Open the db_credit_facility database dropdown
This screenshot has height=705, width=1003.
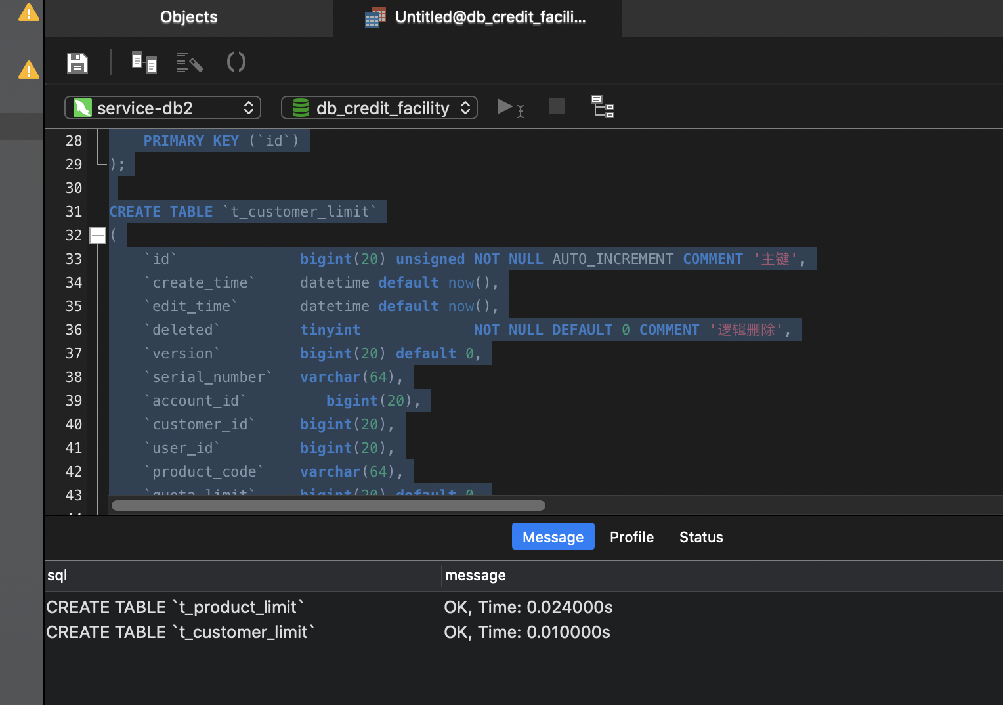[379, 108]
